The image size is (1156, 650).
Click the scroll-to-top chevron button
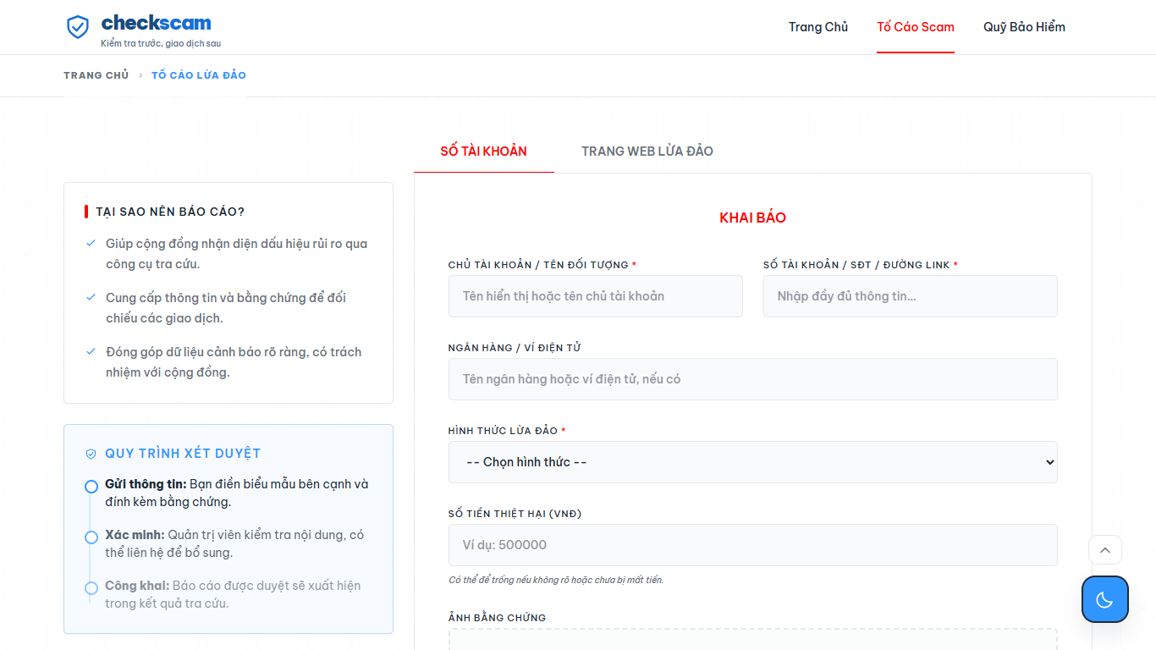point(1105,550)
